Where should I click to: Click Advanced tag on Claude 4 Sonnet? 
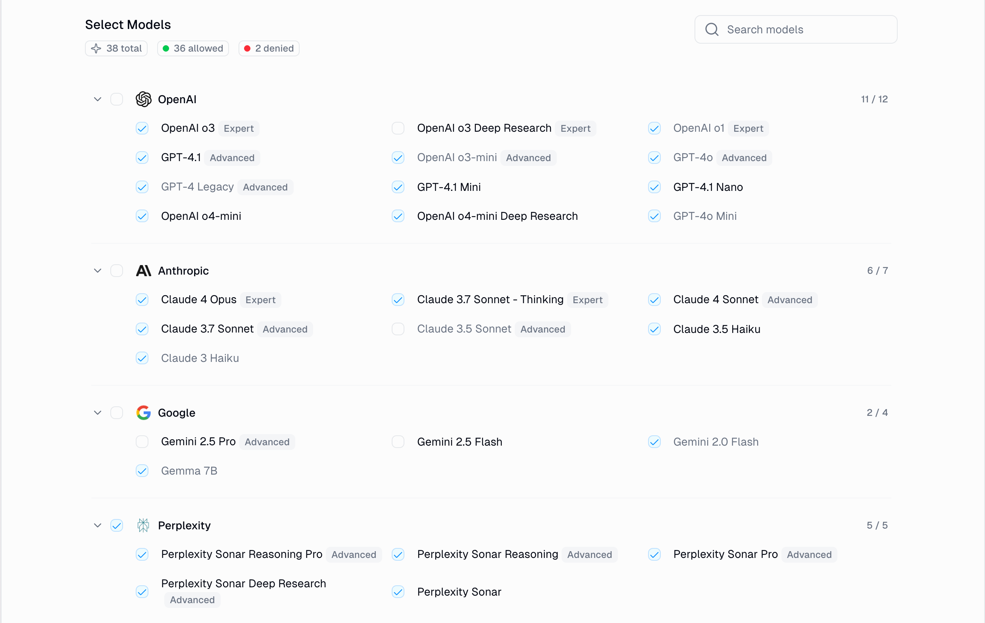click(x=789, y=300)
